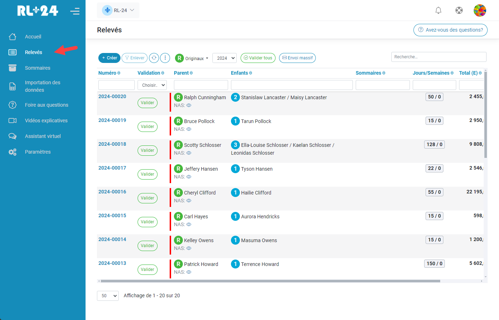Image resolution: width=499 pixels, height=320 pixels.
Task: Open the year 2024 dropdown
Action: pos(225,58)
